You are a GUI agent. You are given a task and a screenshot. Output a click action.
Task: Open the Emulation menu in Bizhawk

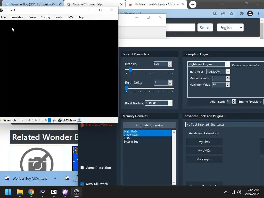[18, 17]
